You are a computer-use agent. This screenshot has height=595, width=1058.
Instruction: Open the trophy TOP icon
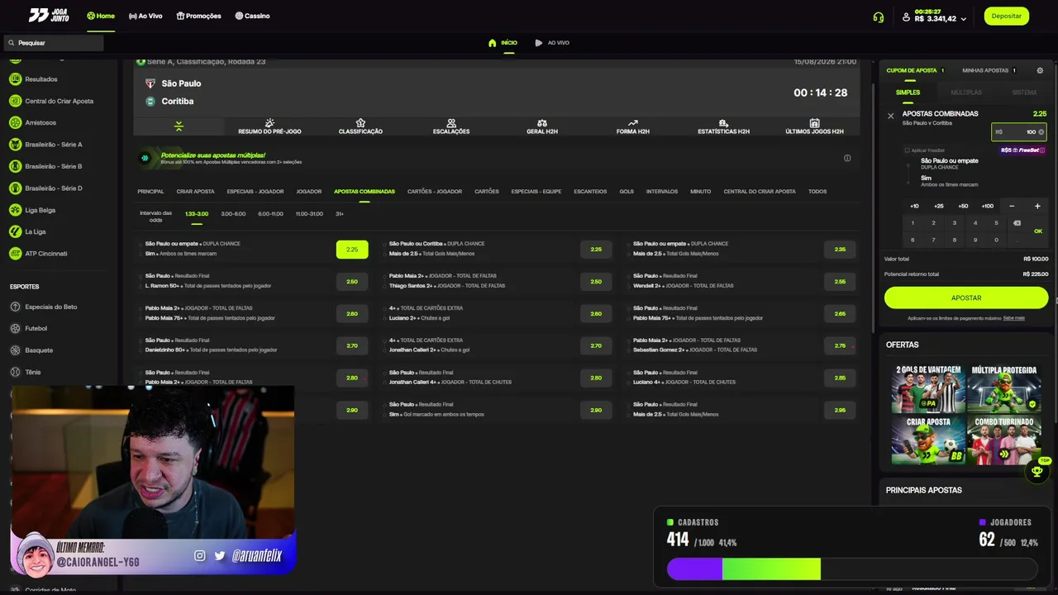tap(1037, 471)
